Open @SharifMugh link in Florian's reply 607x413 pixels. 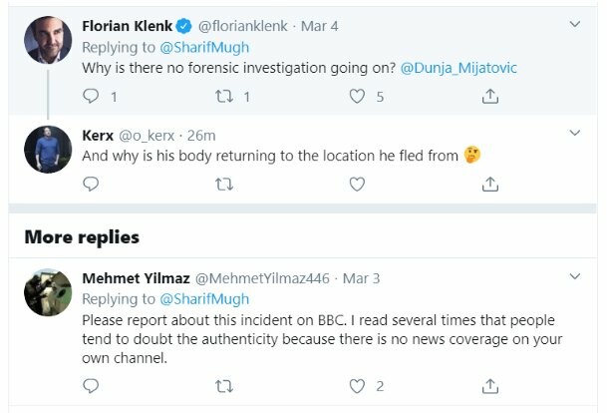[x=204, y=47]
